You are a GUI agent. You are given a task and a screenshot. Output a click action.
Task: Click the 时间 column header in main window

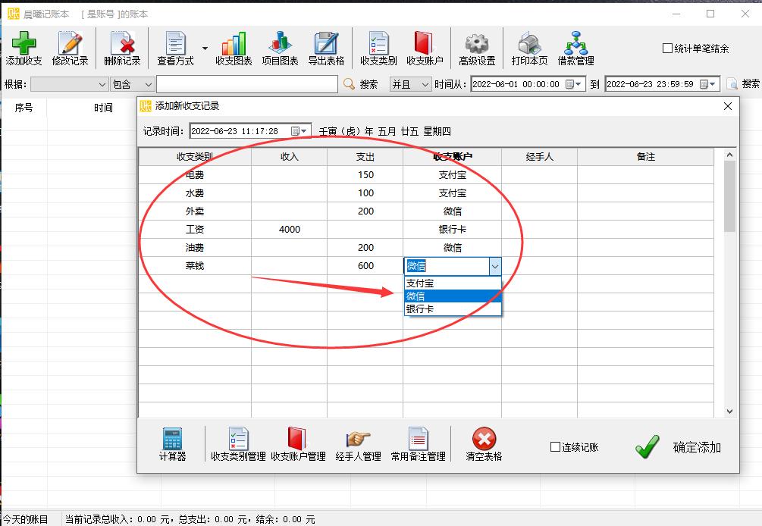(x=103, y=108)
